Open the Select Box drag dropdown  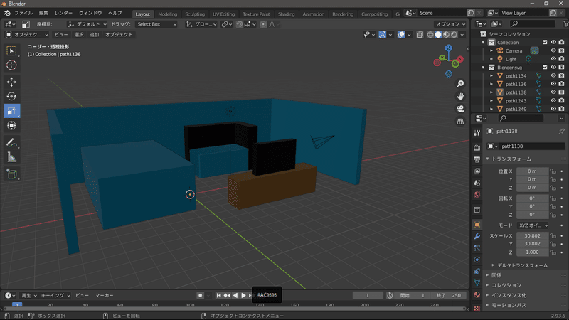(x=156, y=24)
